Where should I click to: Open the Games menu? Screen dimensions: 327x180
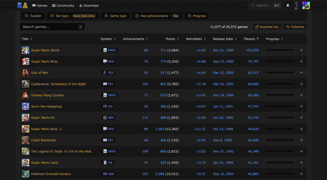40,6
